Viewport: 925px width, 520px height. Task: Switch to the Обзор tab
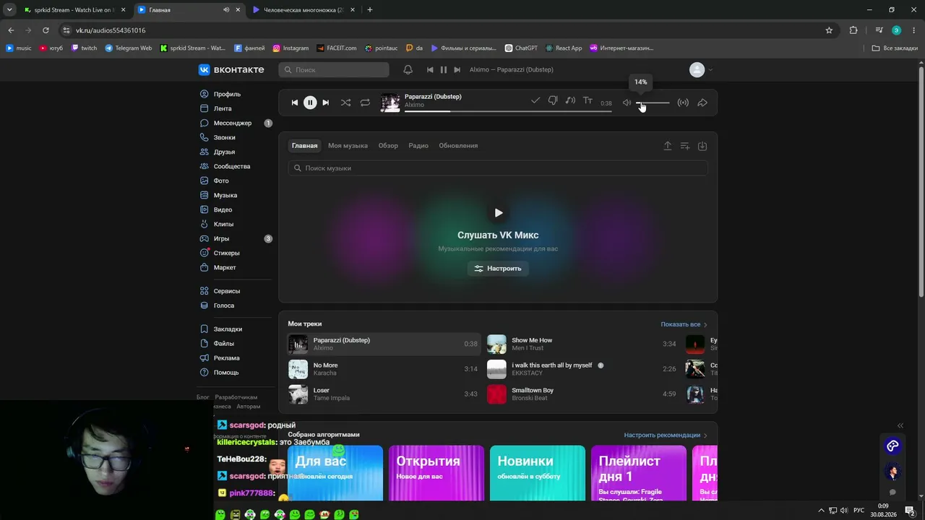click(x=388, y=145)
